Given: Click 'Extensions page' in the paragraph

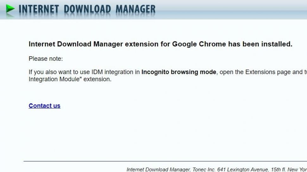Looking at the screenshot, I should pos(268,72).
